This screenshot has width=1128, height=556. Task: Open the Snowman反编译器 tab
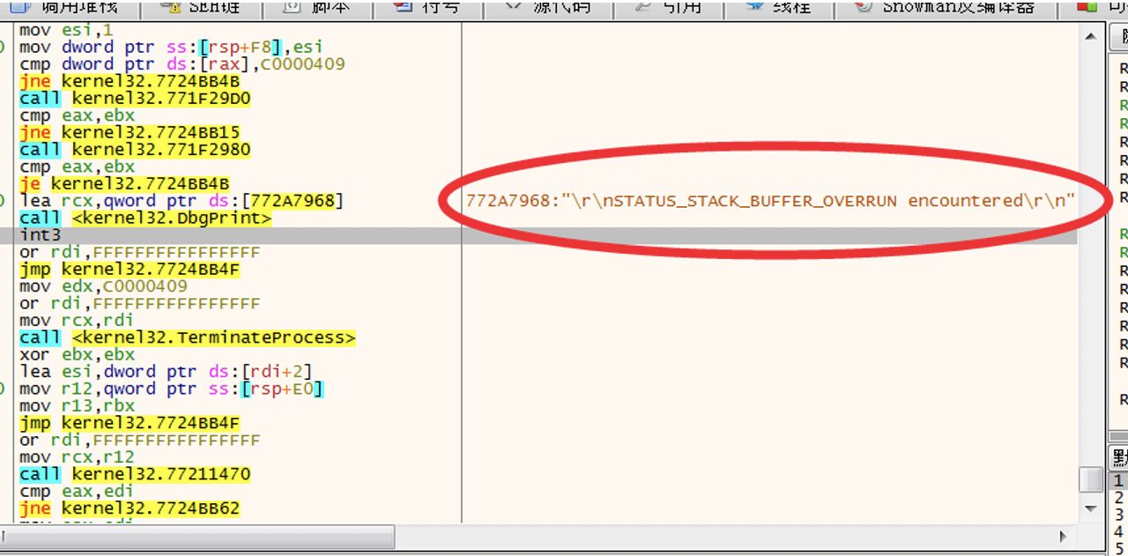point(944,9)
